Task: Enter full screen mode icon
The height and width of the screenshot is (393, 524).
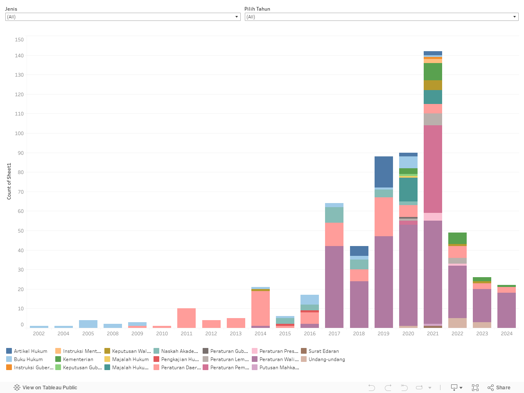Action: click(x=475, y=387)
